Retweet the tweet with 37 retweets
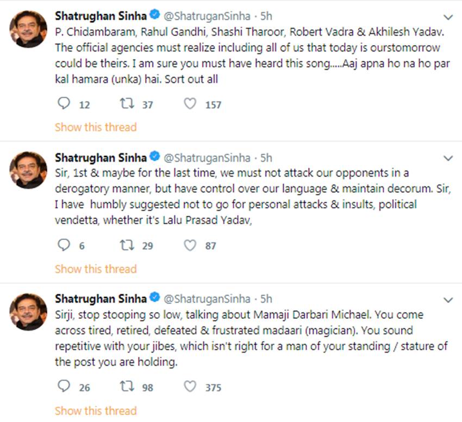Image resolution: width=462 pixels, height=422 pixels. [126, 104]
